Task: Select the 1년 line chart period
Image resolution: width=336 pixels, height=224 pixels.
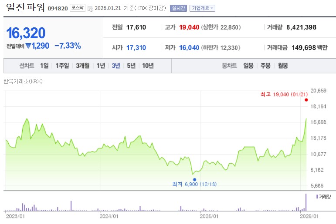Action: click(101, 66)
